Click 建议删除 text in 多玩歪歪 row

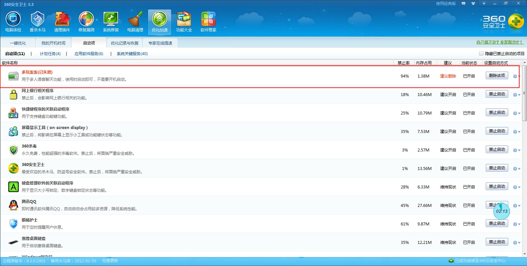coord(448,76)
